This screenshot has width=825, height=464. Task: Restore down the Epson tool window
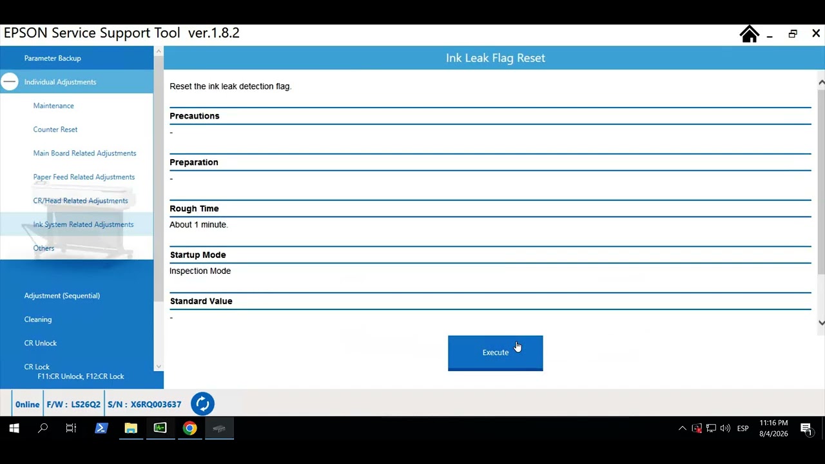pyautogui.click(x=793, y=34)
